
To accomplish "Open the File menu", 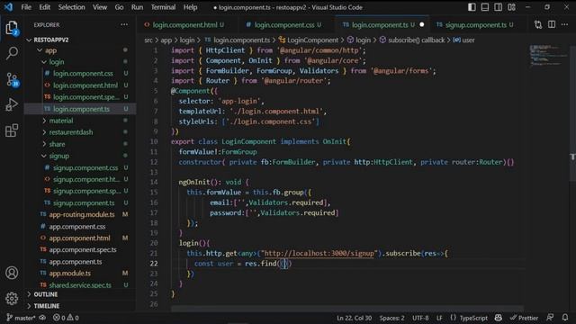I will pos(26,7).
